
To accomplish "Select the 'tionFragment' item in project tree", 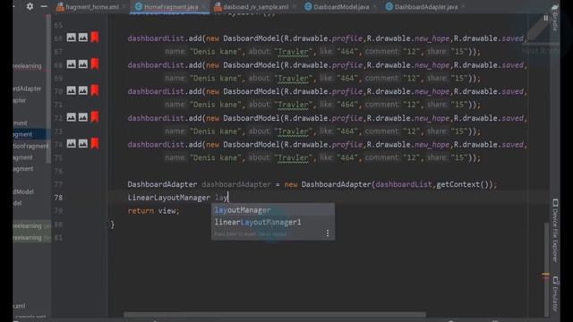I will 30,146.
